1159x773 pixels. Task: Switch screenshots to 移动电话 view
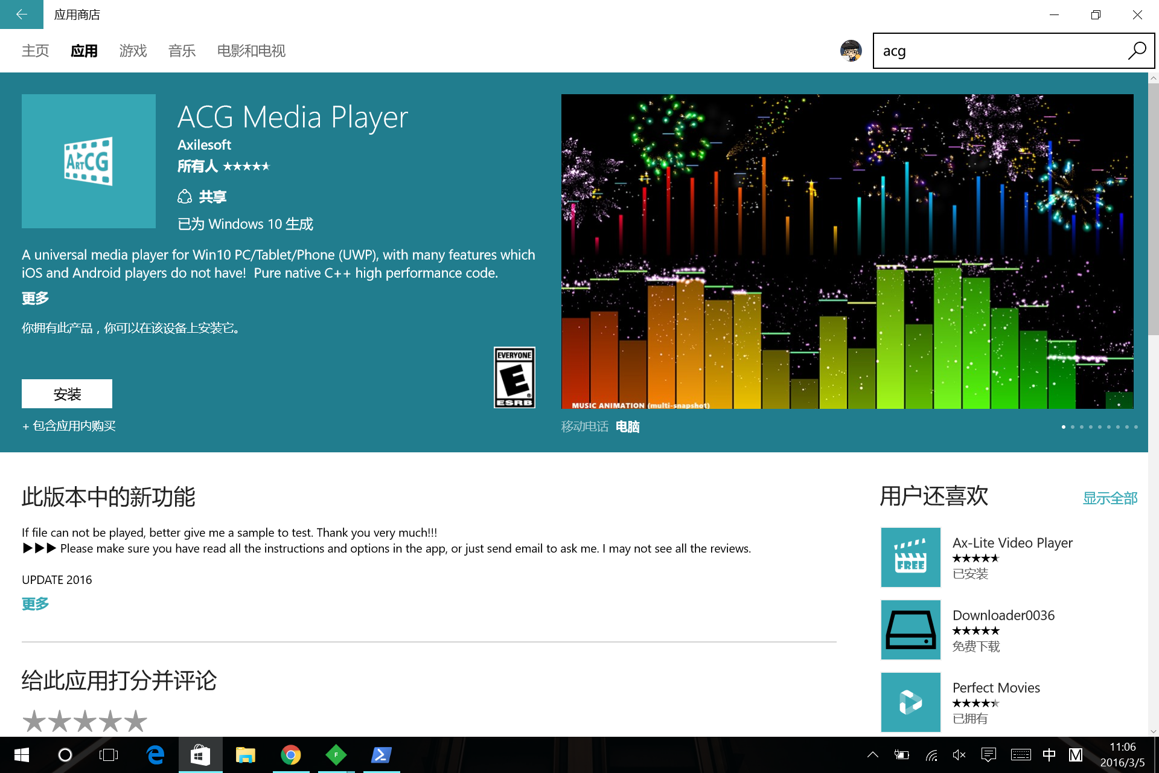(584, 426)
